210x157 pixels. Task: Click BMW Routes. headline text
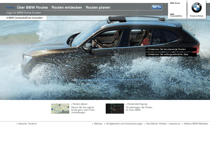[149, 37]
